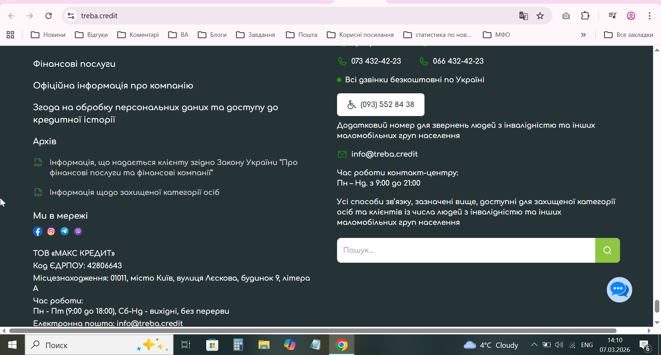661x355 pixels.
Task: Click the phone icon beside 066 432-42-23
Action: click(424, 61)
